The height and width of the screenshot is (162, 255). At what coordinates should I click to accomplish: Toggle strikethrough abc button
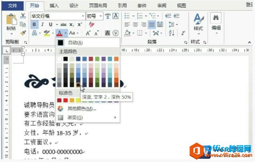pos(63,25)
